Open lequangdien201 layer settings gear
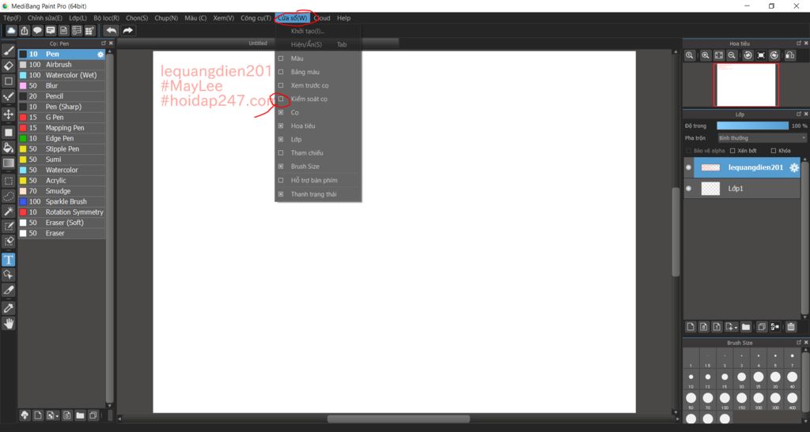 coord(794,167)
